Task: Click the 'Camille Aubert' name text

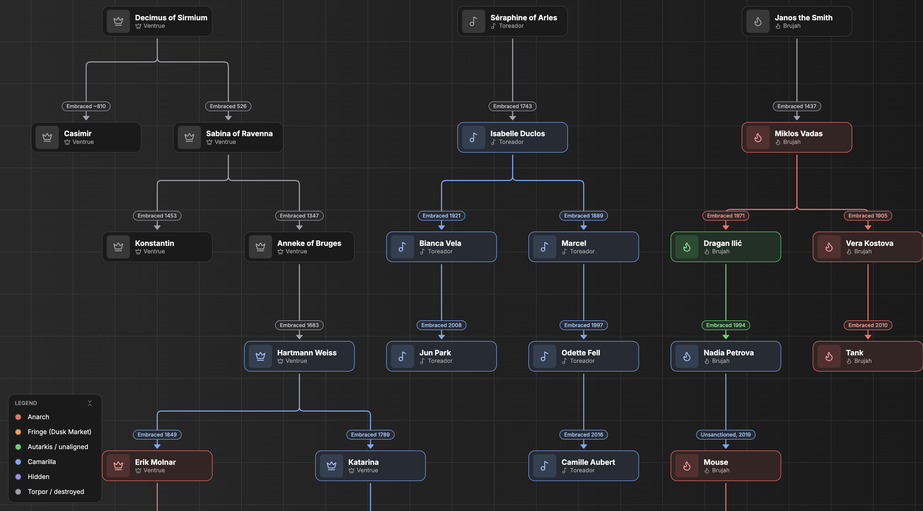Action: point(588,462)
